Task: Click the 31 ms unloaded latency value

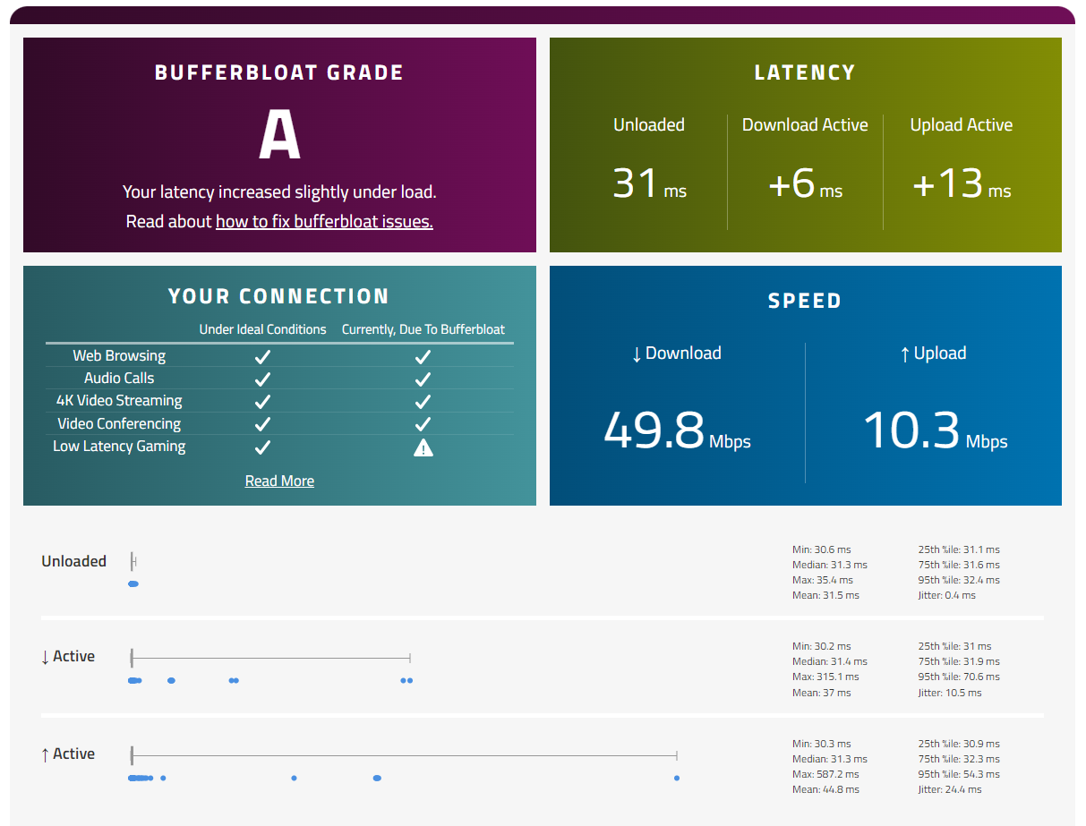Action: click(649, 183)
